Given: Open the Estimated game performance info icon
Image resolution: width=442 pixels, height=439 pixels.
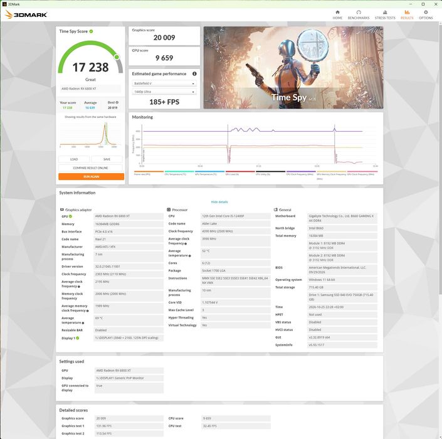Looking at the screenshot, I should click(194, 73).
